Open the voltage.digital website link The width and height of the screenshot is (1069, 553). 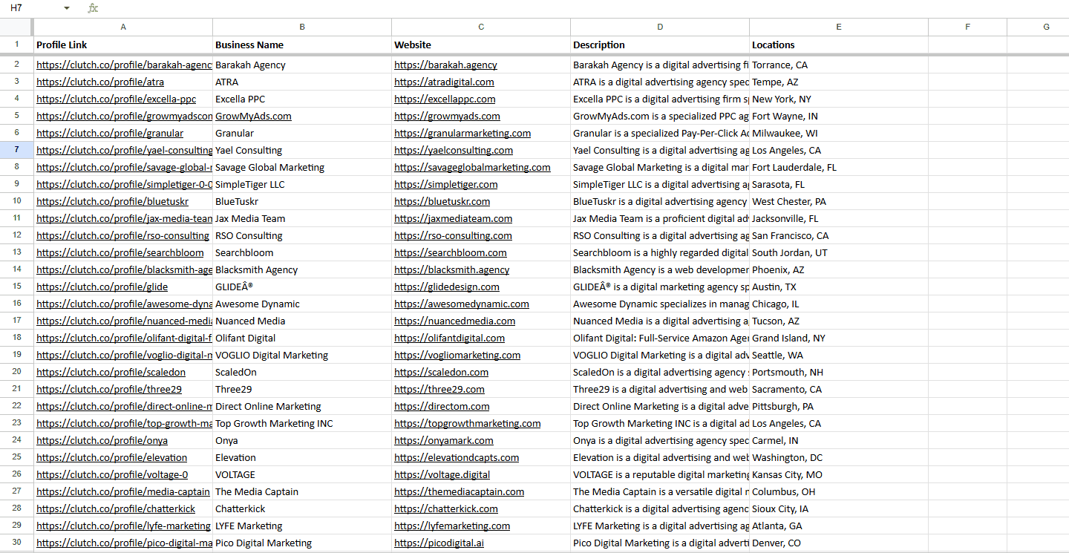coord(442,475)
